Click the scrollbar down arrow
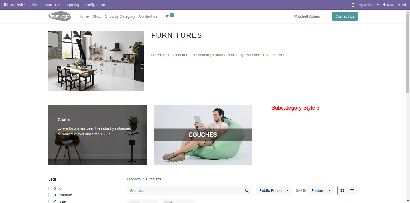Viewport: 410px width, 203px height. (408, 200)
